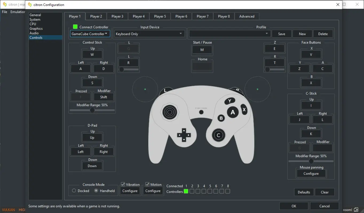Click the Home button mapping field

click(x=202, y=66)
